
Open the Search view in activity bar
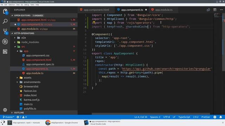[5, 21]
